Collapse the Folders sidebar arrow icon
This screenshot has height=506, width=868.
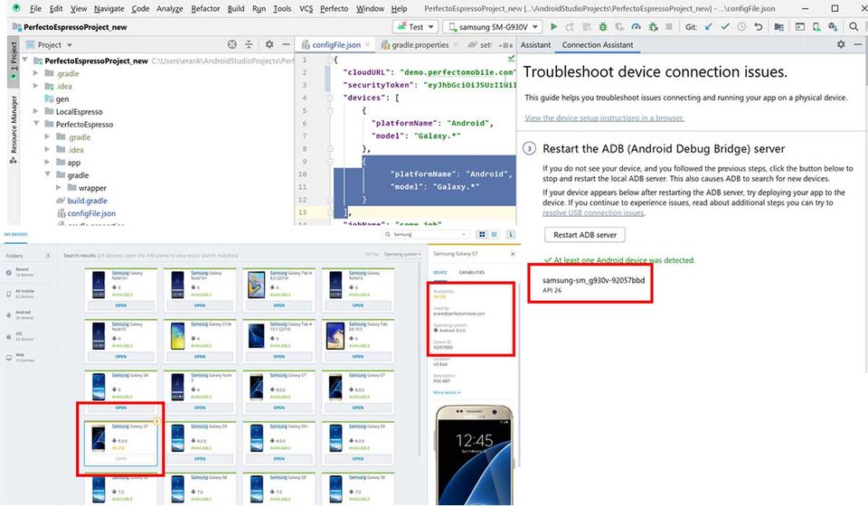click(48, 256)
